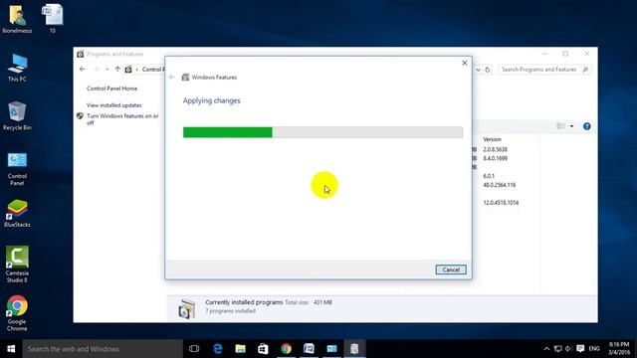Sort by the Version column header
Screen dimensions: 637x358
point(492,139)
